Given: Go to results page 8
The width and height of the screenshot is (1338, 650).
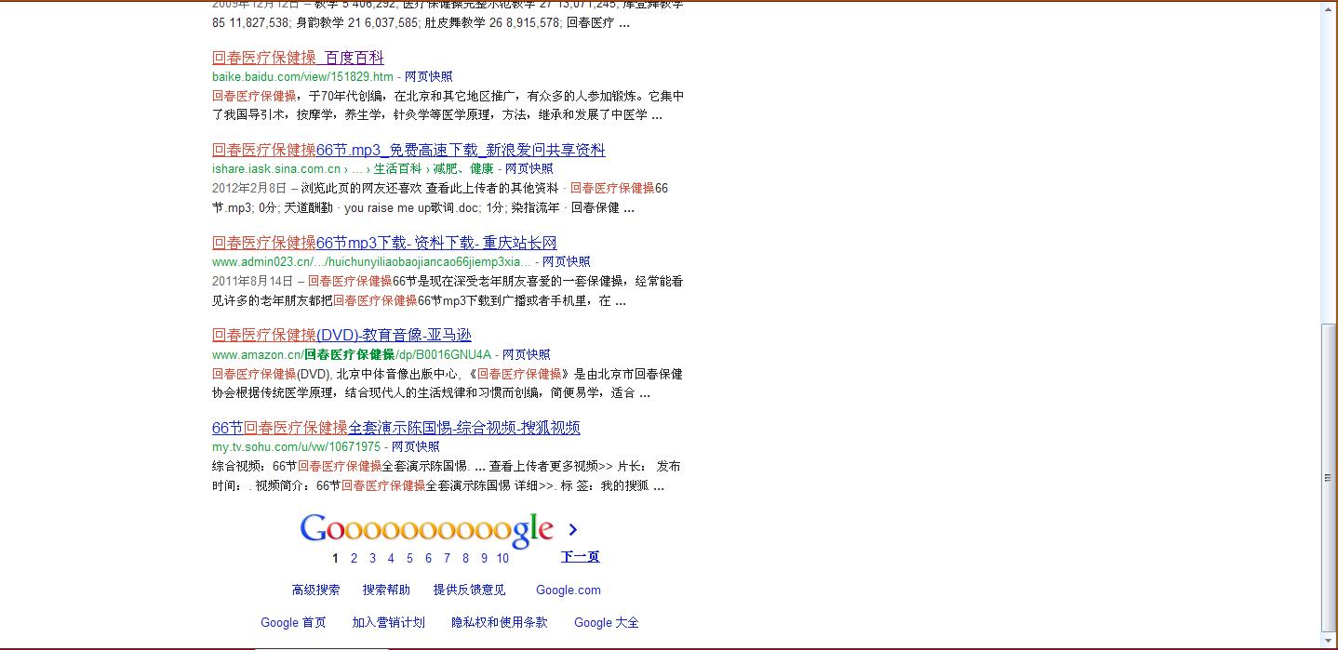Looking at the screenshot, I should (465, 558).
